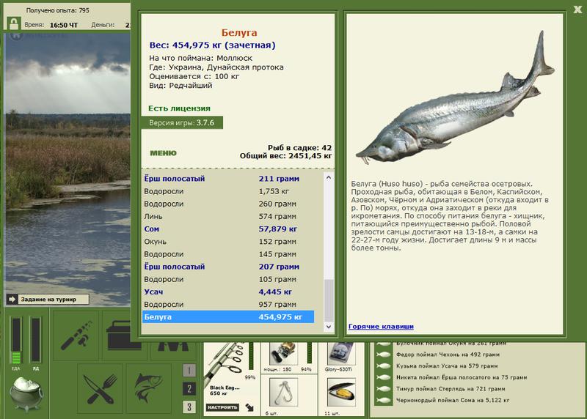Click the Есть лицензия text
587x419 pixels.
pos(179,108)
